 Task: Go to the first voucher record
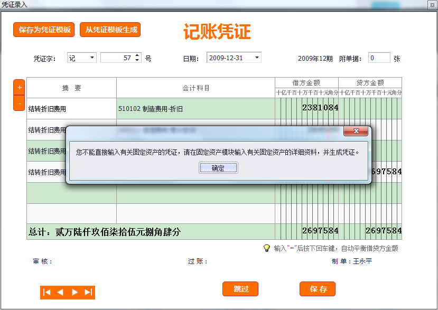click(47, 292)
